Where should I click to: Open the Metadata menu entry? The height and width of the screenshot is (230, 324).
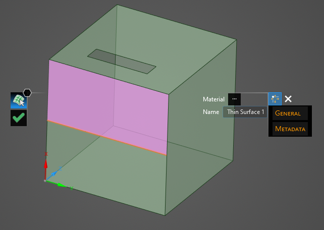(x=290, y=129)
